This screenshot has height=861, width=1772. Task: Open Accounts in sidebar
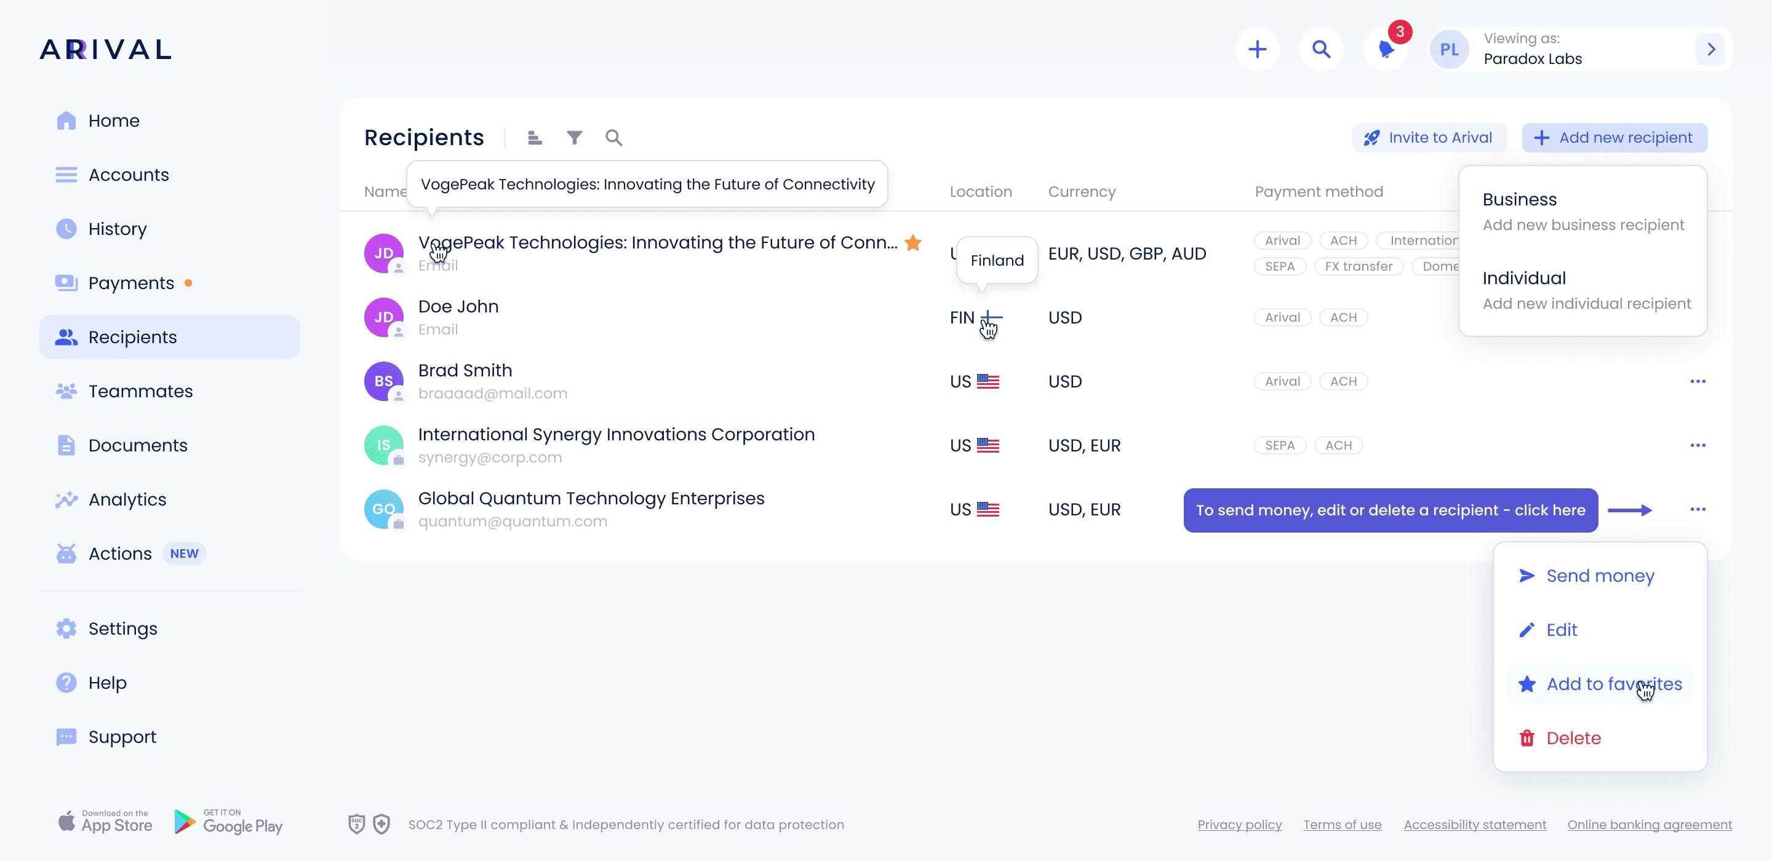(x=170, y=175)
